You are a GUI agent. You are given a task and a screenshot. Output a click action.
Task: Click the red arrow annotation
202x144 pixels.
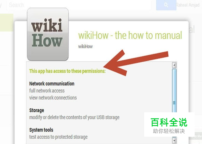(x=136, y=63)
